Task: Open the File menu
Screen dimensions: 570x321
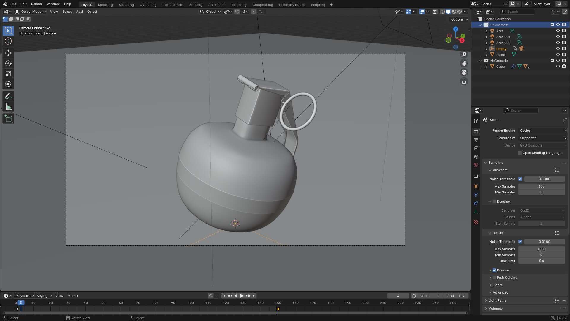Action: 13,4
